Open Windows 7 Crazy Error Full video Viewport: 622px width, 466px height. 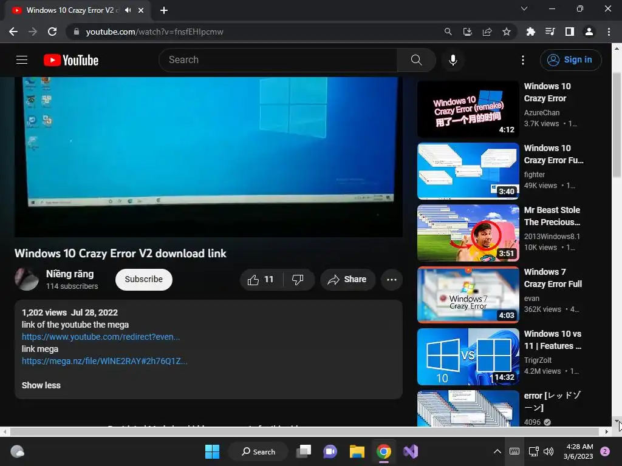pos(553,278)
